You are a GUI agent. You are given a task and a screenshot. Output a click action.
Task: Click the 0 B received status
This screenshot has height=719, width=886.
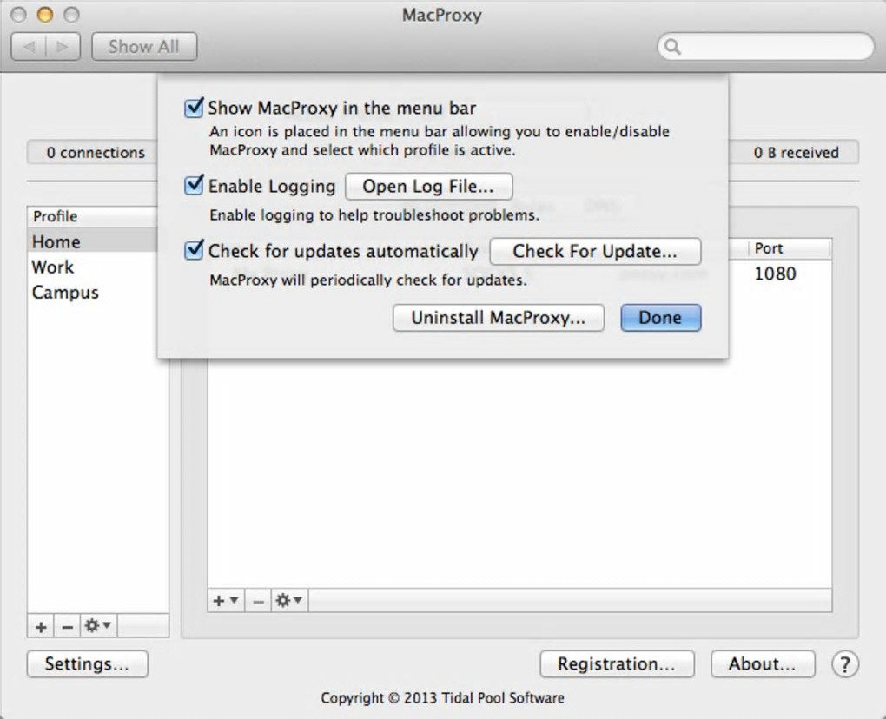796,153
